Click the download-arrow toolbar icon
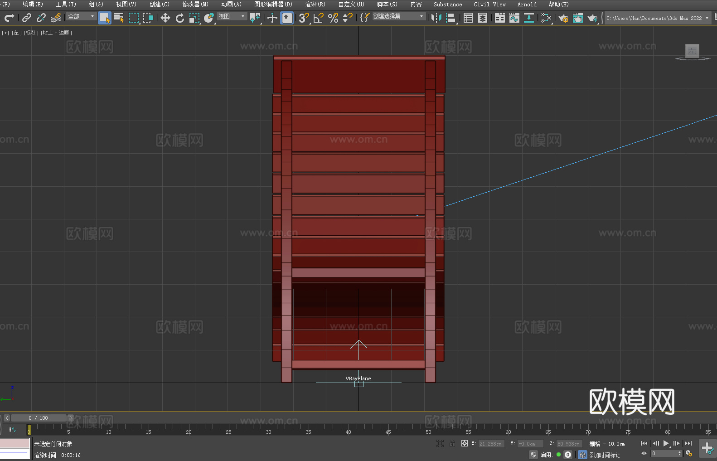 529,18
